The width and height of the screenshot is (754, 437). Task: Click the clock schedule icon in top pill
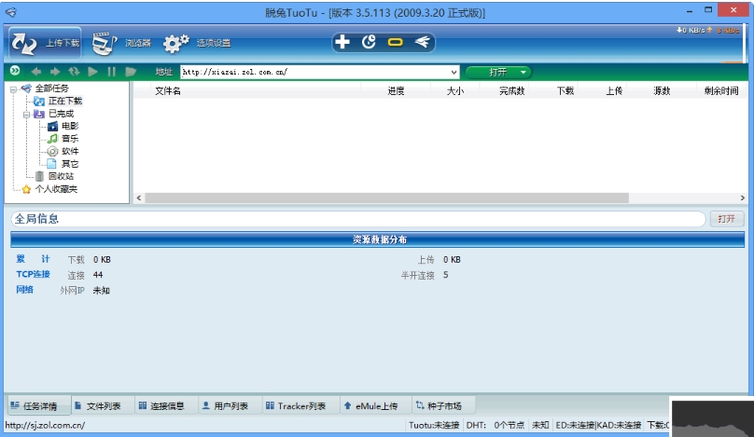[369, 42]
